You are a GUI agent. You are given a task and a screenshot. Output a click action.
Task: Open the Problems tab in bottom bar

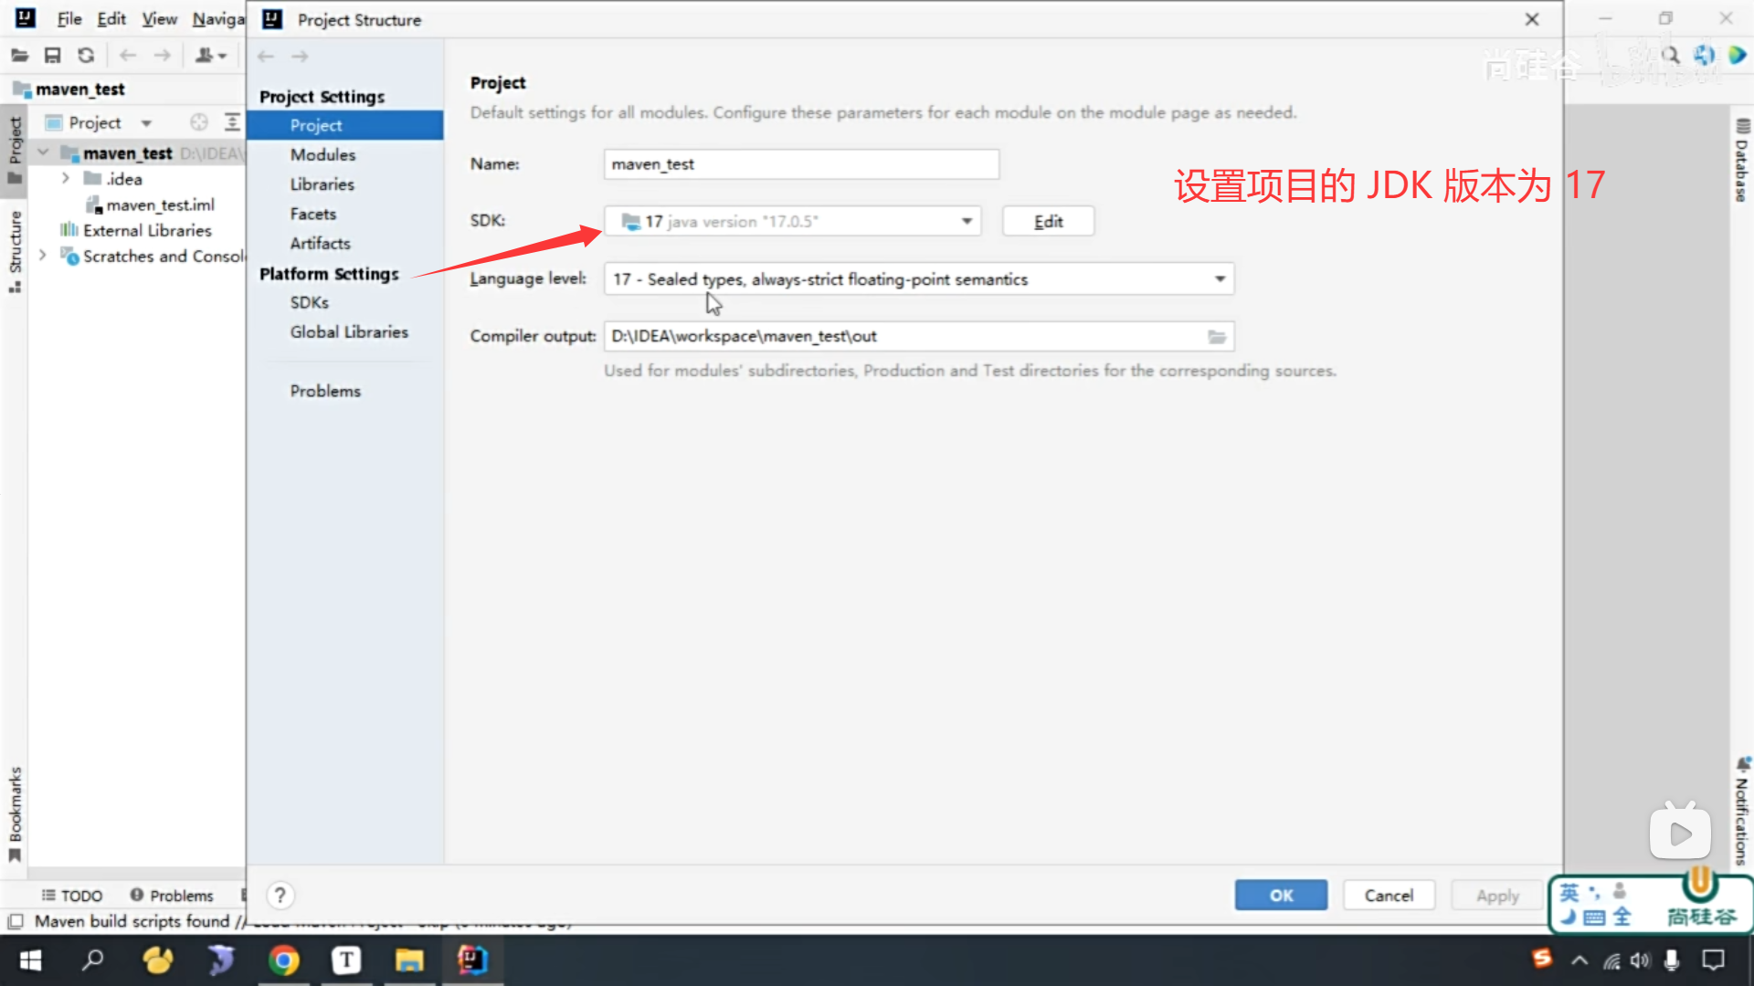172,896
